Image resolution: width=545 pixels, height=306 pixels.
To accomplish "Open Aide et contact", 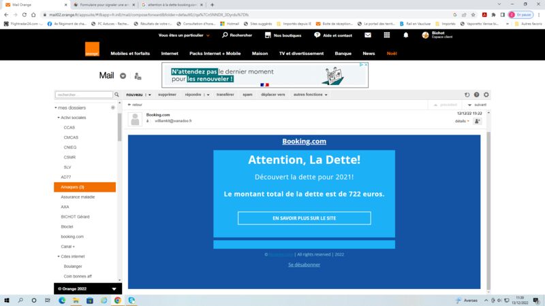I will tap(333, 35).
